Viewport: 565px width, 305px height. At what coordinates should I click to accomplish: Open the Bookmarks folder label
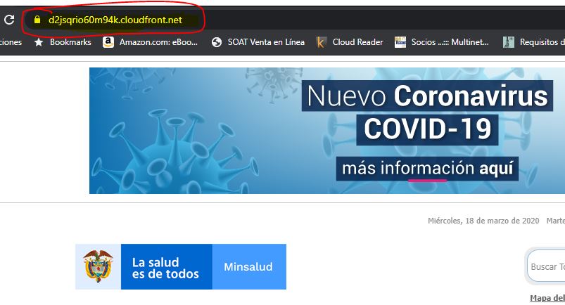70,42
